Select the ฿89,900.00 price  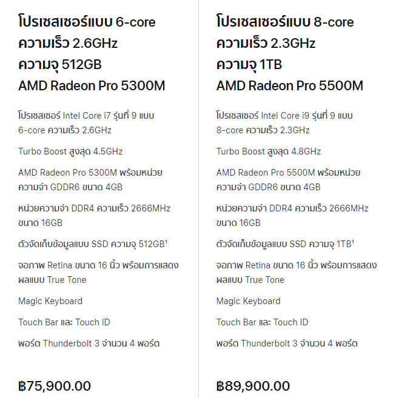pyautogui.click(x=253, y=386)
